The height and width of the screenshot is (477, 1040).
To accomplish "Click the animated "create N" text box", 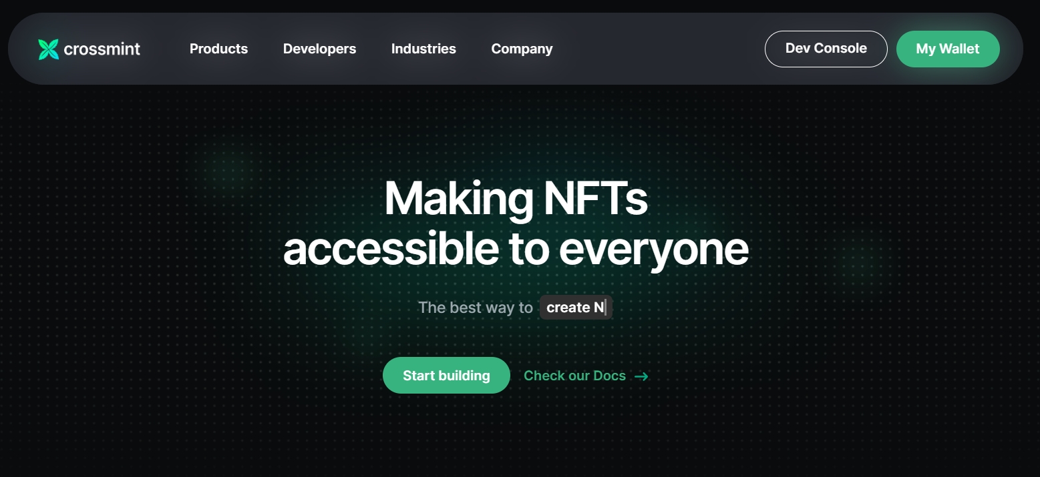I will click(576, 308).
